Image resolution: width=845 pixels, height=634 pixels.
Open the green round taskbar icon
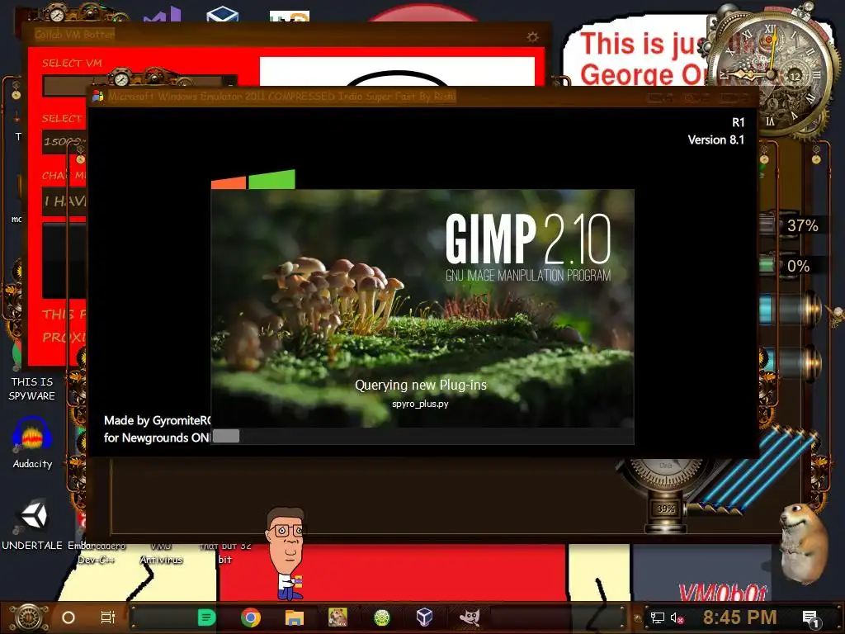pyautogui.click(x=382, y=617)
